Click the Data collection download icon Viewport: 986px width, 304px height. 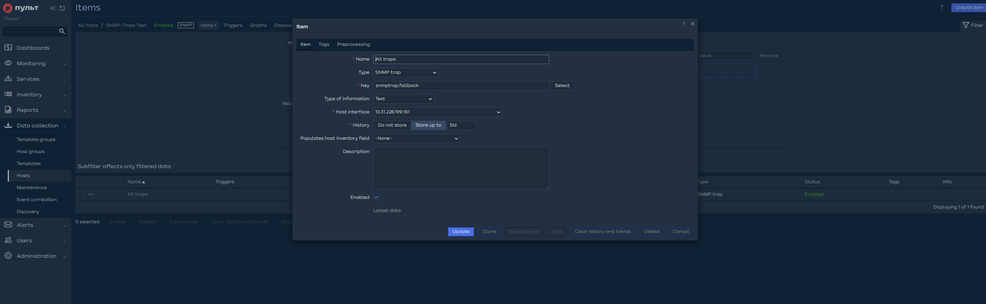click(8, 125)
